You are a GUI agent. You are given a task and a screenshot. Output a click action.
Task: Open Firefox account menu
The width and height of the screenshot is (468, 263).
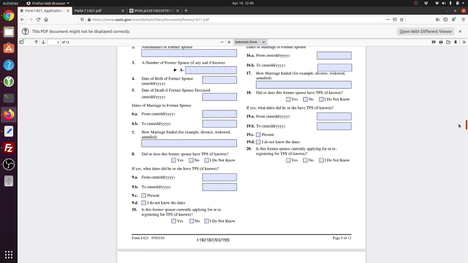pyautogui.click(x=454, y=19)
